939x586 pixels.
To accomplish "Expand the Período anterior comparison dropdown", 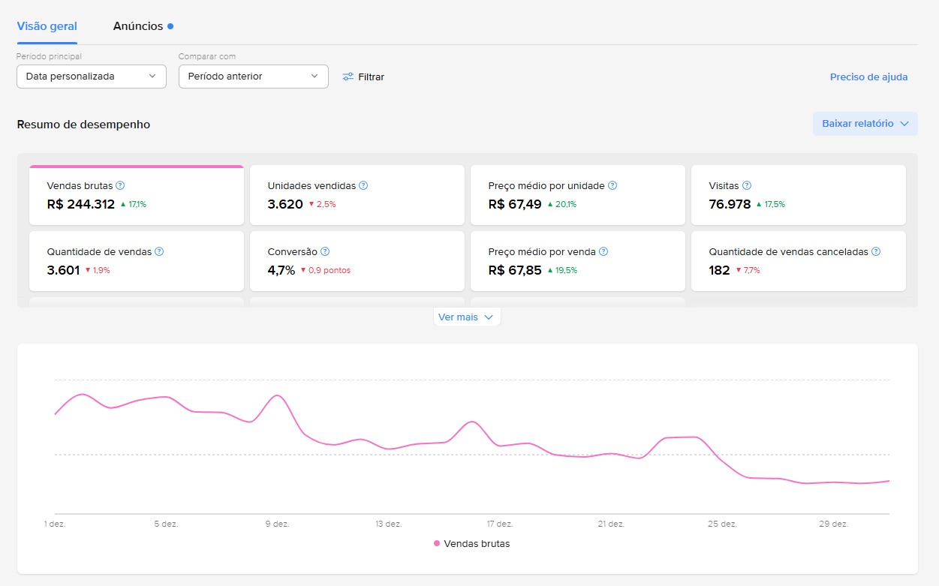I will (253, 77).
